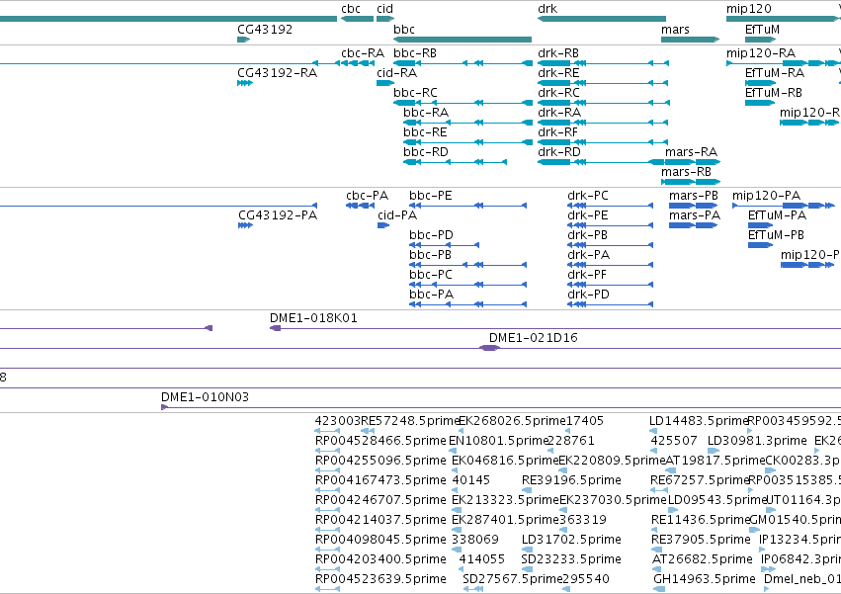Viewport: 841px width, 594px height.
Task: Select the bbc-PB protein label
Action: point(430,255)
